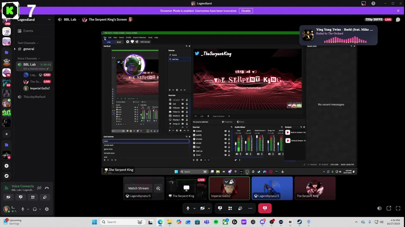Open the general text channel
Image resolution: width=405 pixels, height=227 pixels.
[34, 49]
